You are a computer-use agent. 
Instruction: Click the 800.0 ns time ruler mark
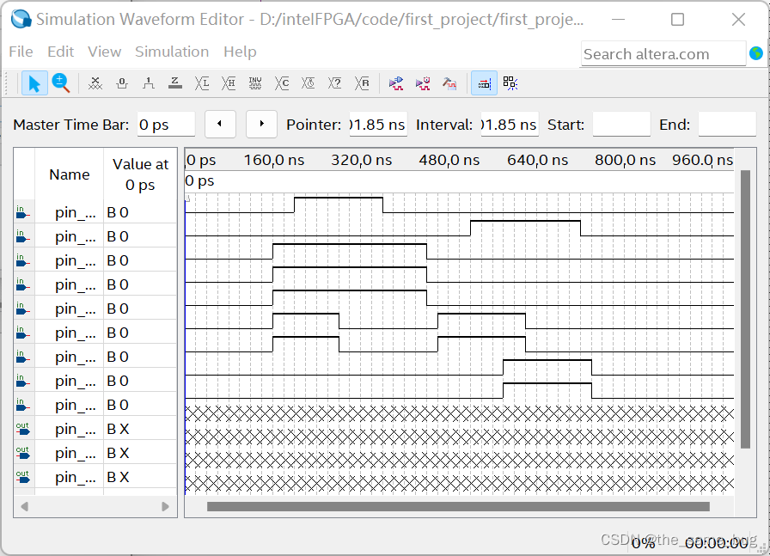click(625, 160)
